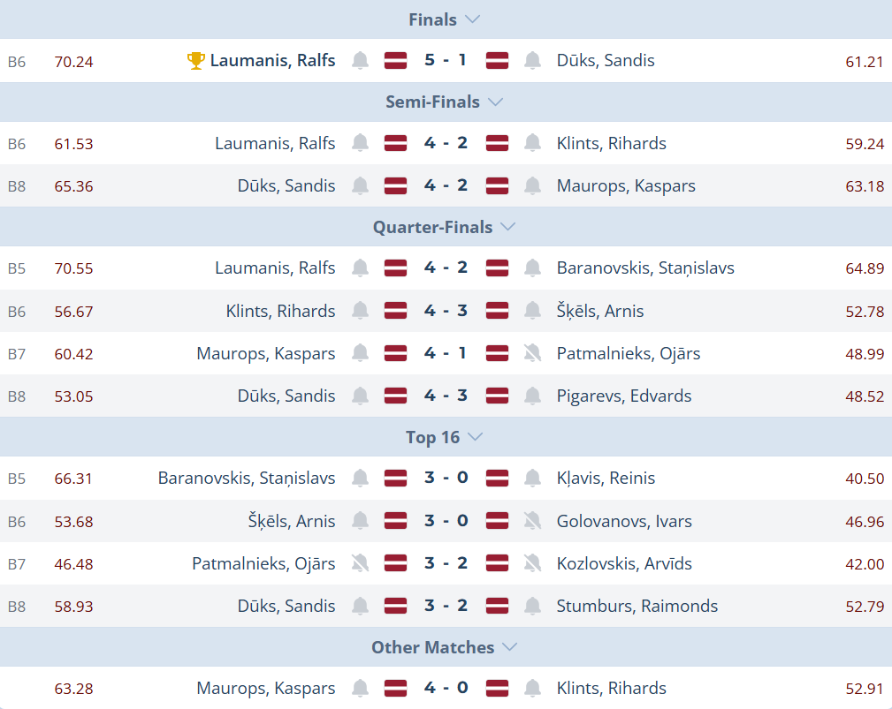Click Latvia flag next to Šķēls in Quarter-Finals
Image resolution: width=892 pixels, height=709 pixels.
497,311
